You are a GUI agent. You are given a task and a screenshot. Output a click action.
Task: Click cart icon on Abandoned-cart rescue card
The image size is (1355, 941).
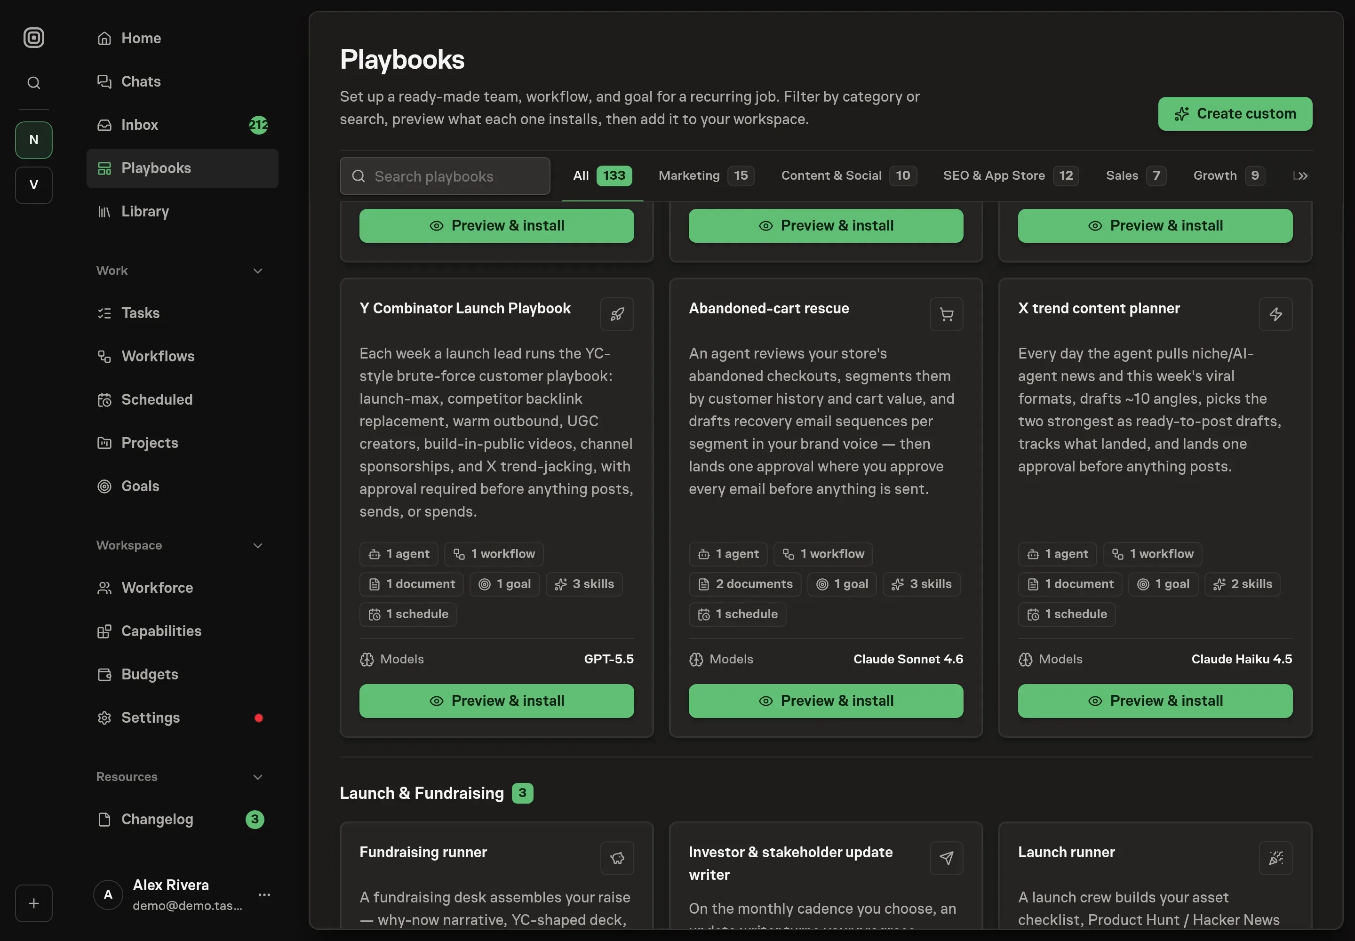coord(946,314)
